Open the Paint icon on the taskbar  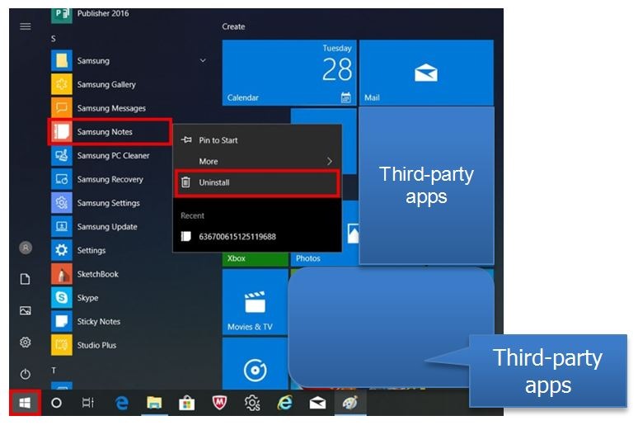pos(350,403)
